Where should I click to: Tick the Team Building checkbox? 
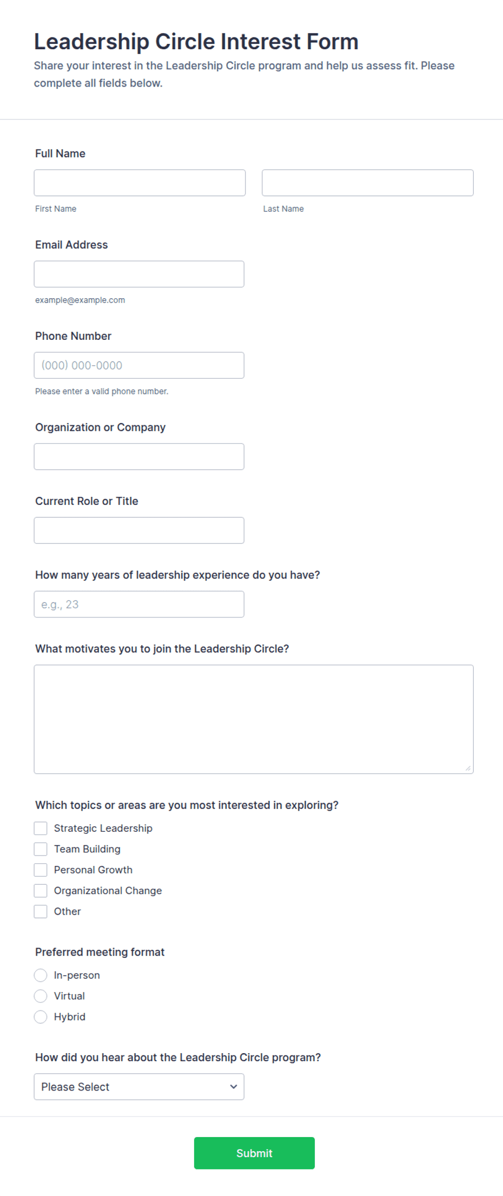[41, 849]
